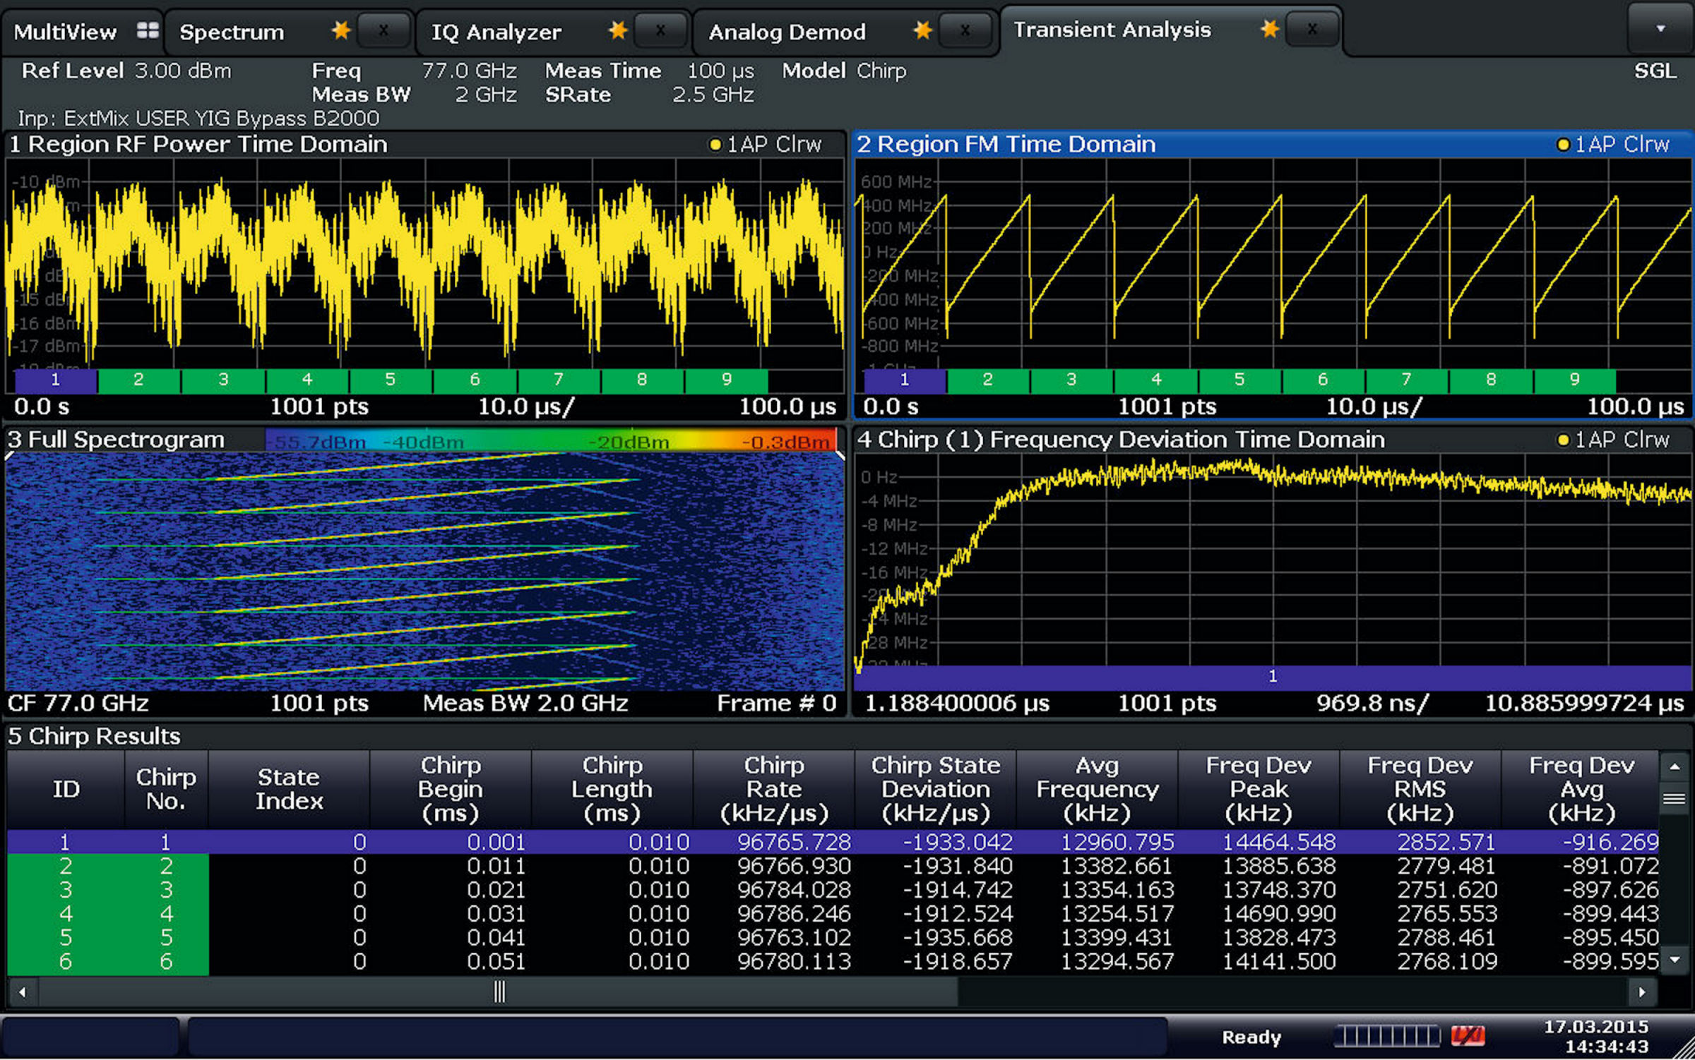This screenshot has height=1060, width=1695.
Task: Open the MultiView grid layout icon
Action: pos(146,30)
